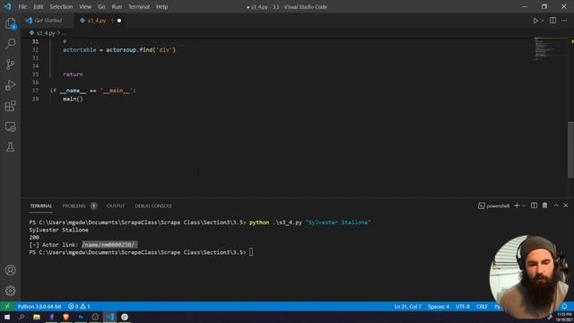Screen dimensions: 574x323
Task: Open the Testing flask view
Action: tap(10, 147)
